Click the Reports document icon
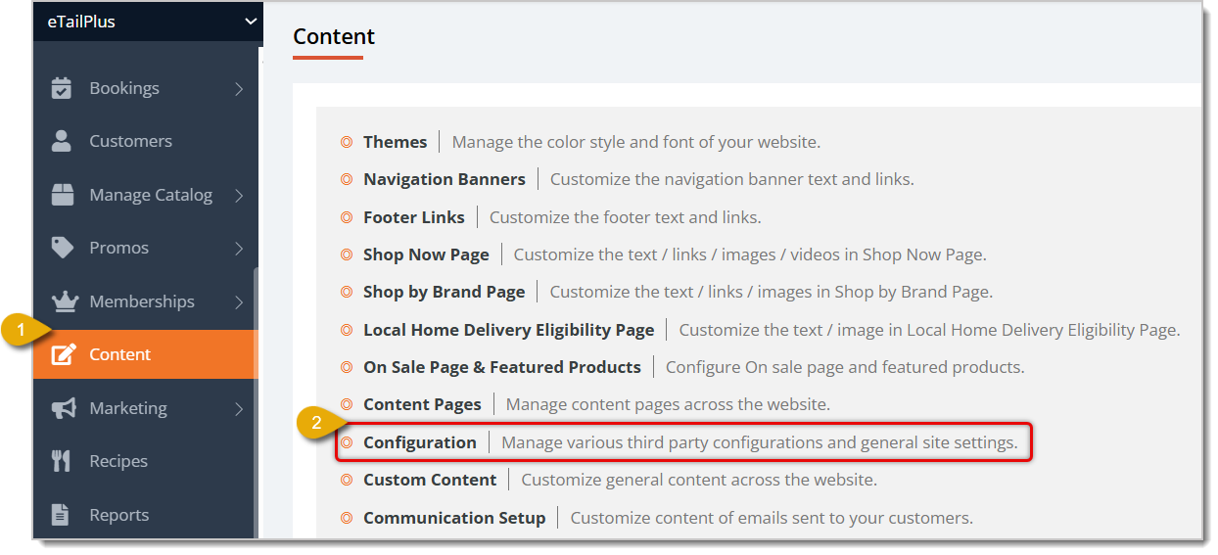This screenshot has width=1218, height=555. point(61,515)
